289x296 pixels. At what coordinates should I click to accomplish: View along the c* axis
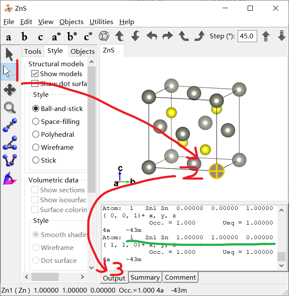88,37
